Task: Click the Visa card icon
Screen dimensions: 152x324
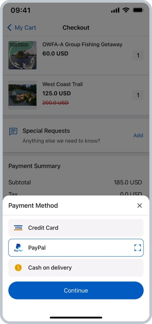Action: click(x=18, y=228)
